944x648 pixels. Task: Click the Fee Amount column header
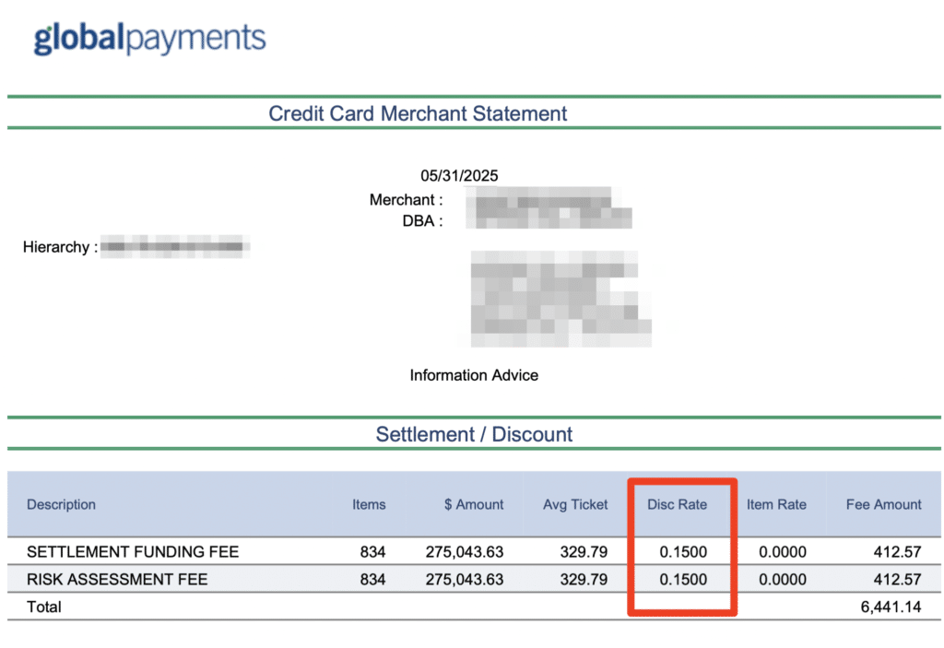click(883, 504)
